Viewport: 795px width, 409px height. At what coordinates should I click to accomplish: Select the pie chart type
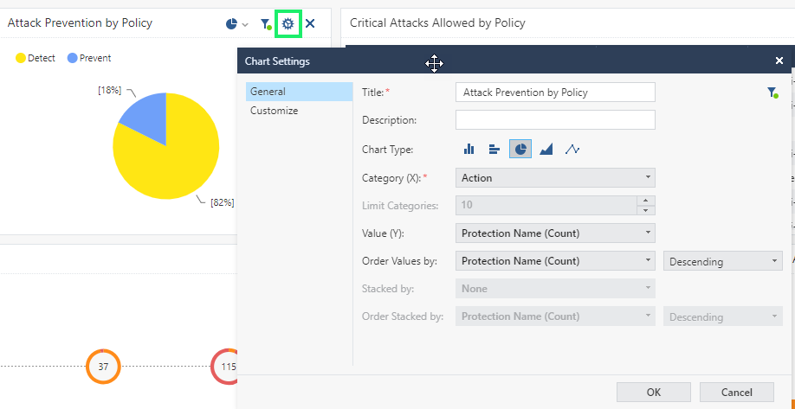(520, 149)
